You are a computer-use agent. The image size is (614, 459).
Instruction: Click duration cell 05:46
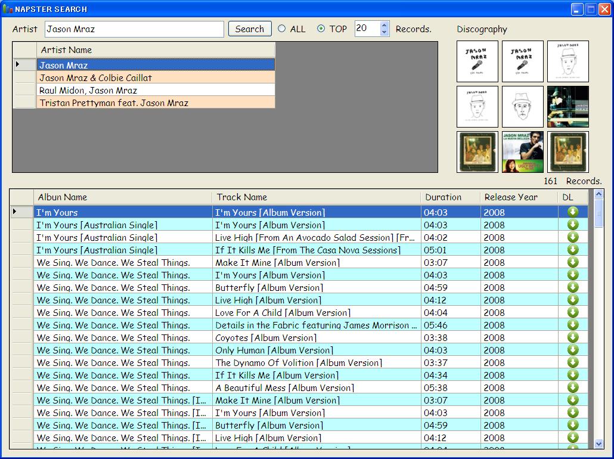point(451,325)
